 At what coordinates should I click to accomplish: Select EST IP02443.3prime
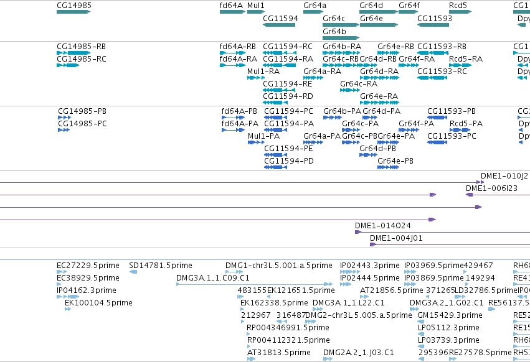coord(350,272)
